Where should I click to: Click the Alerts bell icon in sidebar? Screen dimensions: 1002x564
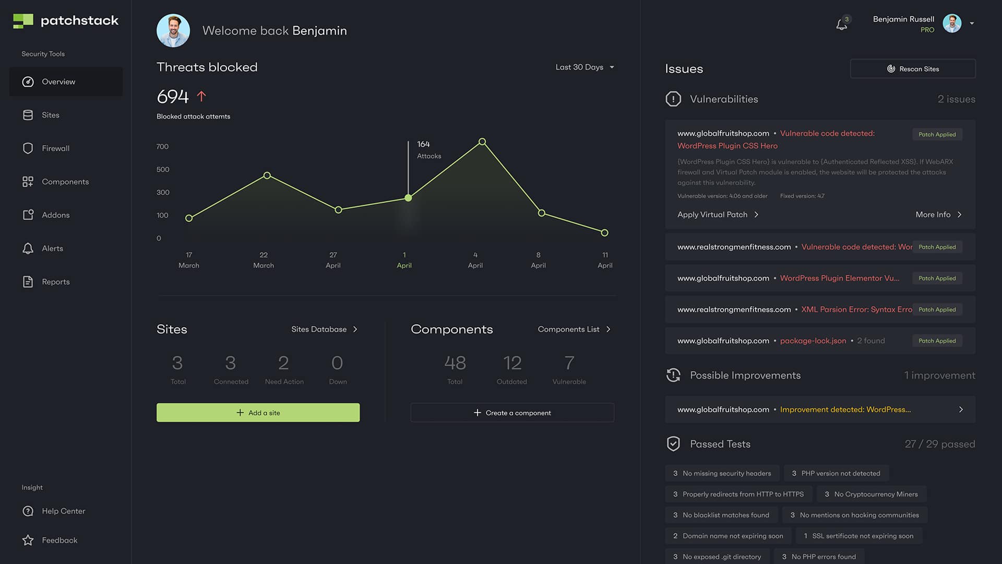(28, 249)
